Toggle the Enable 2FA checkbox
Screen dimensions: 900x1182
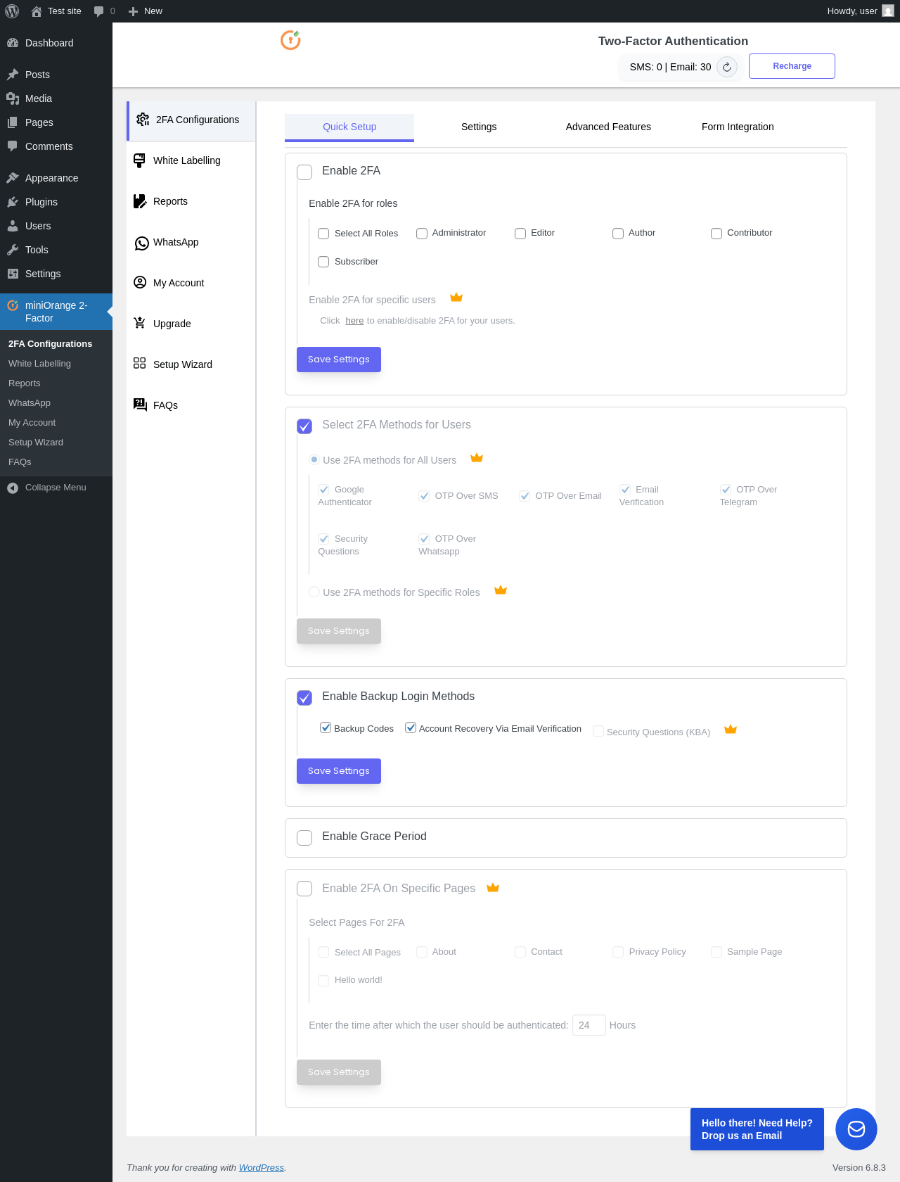coord(304,172)
